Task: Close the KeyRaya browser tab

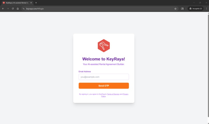Action: pyautogui.click(x=31, y=3)
